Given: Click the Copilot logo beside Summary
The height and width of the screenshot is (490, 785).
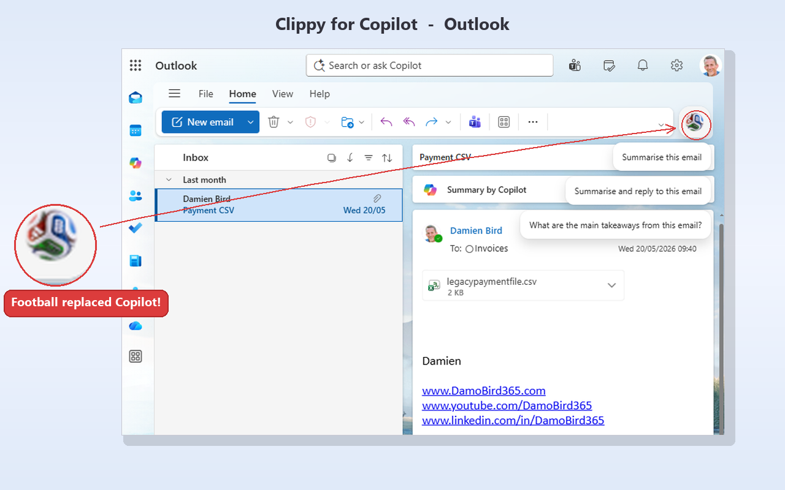Looking at the screenshot, I should click(x=431, y=190).
